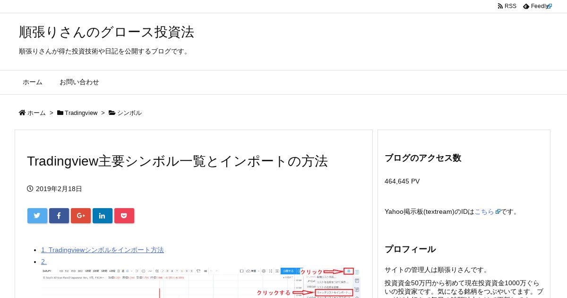The image size is (567, 298).
Task: Click the post date 2019年2月18日
Action: tap(59, 189)
